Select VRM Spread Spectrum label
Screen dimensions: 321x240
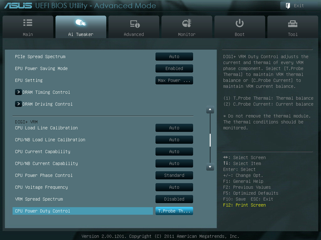click(39, 199)
